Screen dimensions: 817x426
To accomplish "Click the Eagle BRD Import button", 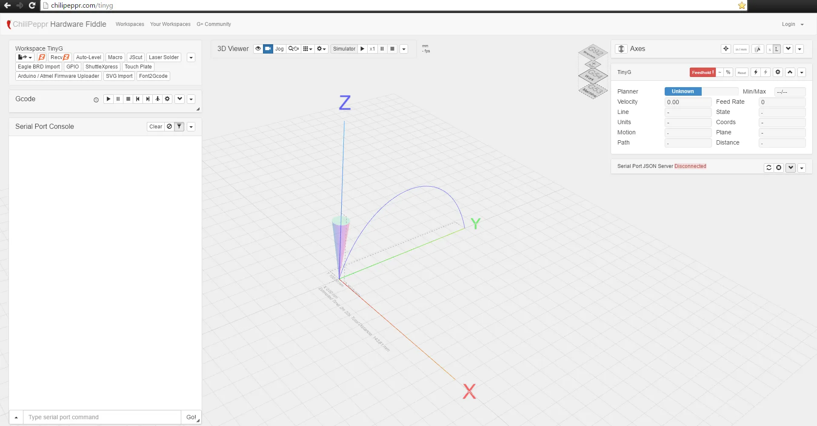I will pos(39,67).
